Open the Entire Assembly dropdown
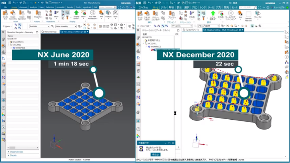Image resolution: width=290 pixels, height=163 pixels. point(66,27)
